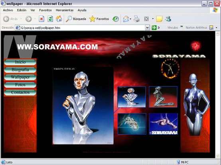Print the page with the printer icon
This screenshot has width=221, height=165.
pos(136,19)
